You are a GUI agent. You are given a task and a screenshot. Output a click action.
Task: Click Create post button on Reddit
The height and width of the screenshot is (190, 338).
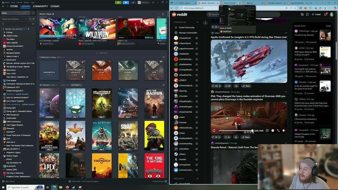(x=316, y=15)
